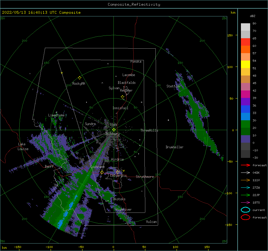Click the cyan current ellipse icon
The width and height of the screenshot is (268, 251).
pyautogui.click(x=245, y=210)
